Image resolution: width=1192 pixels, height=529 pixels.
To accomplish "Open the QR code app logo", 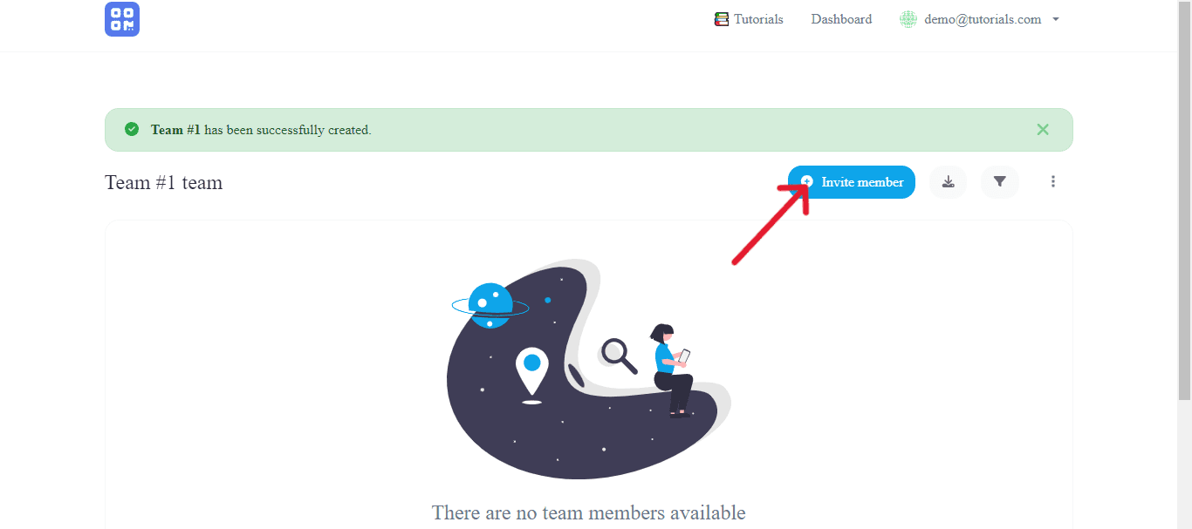I will coord(122,19).
